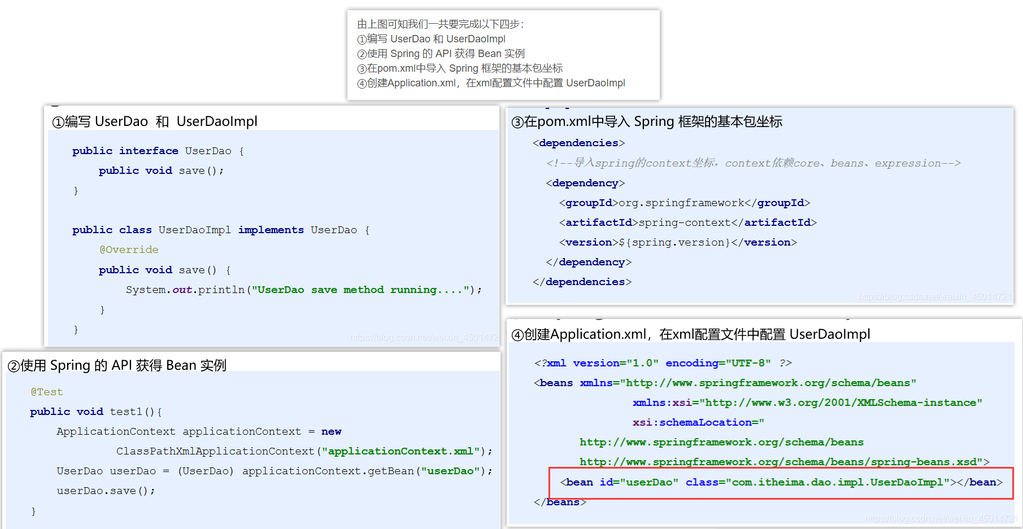The height and width of the screenshot is (529, 1023).
Task: Click the '<beans xmlns=' line
Action: [x=725, y=383]
